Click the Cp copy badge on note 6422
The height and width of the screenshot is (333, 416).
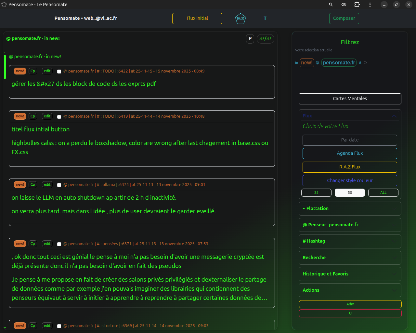(x=33, y=71)
